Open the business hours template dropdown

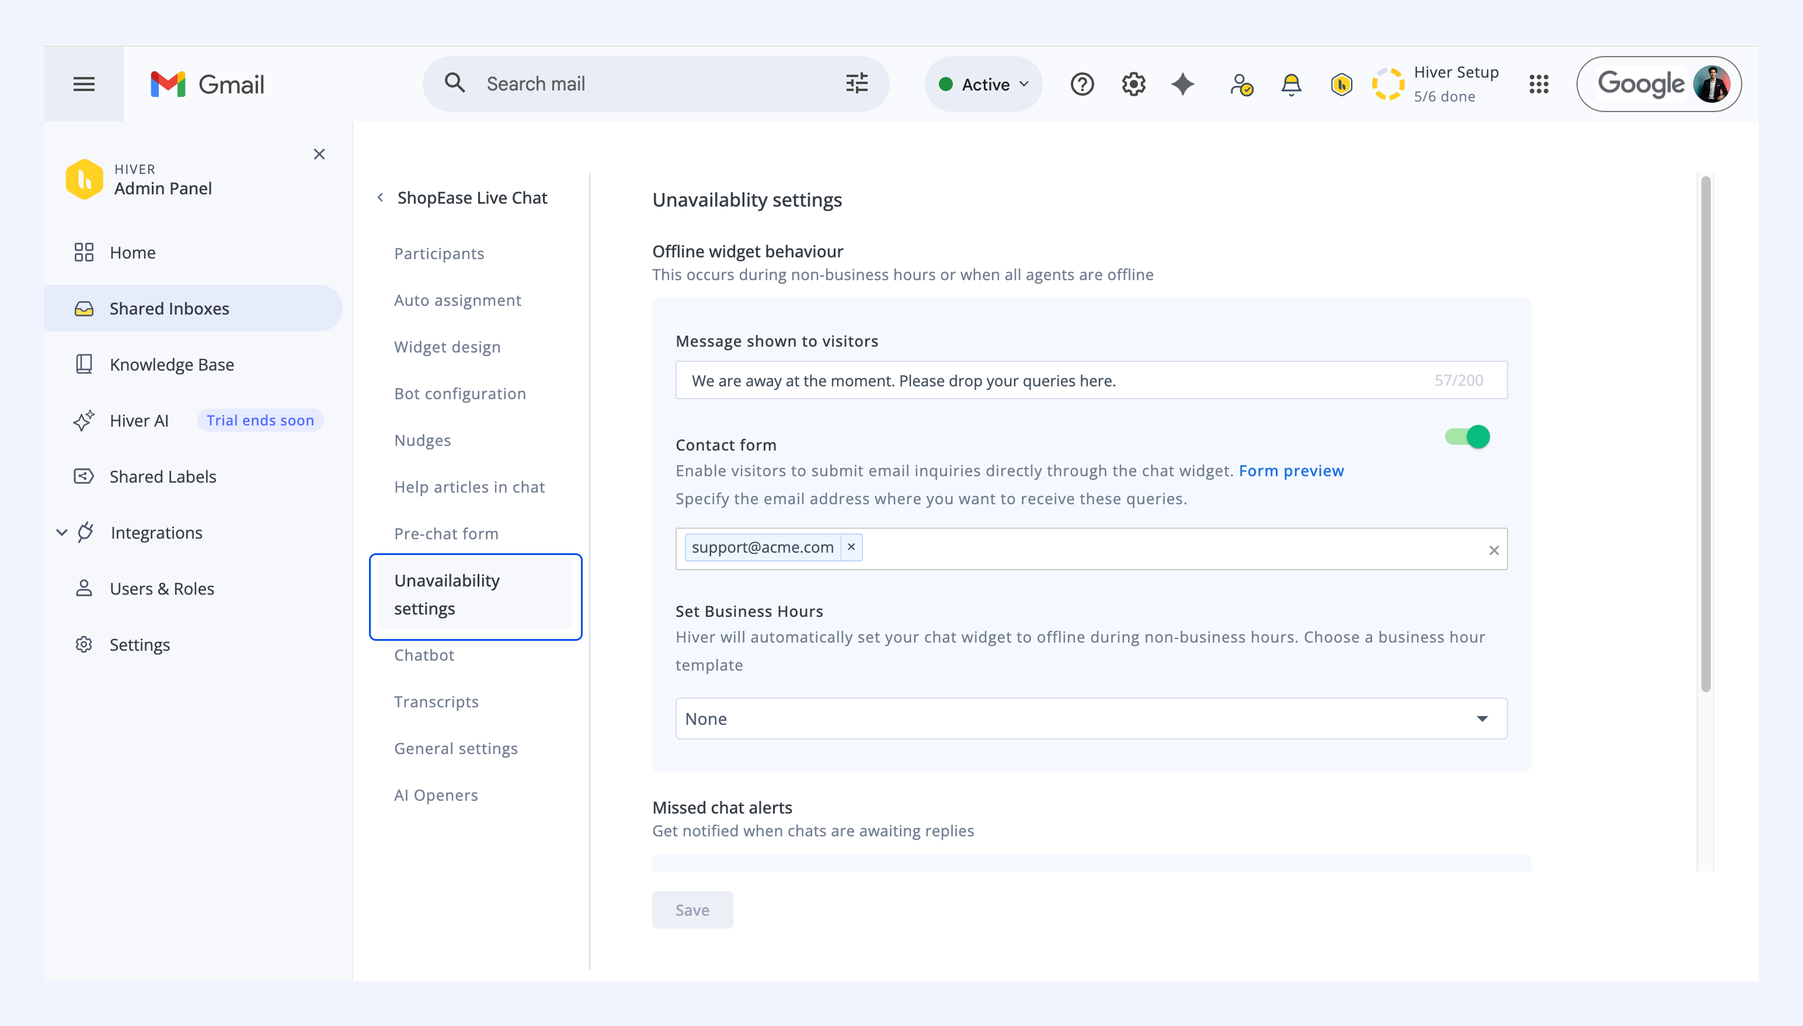[x=1091, y=718]
